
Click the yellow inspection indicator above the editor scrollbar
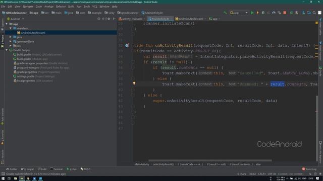click(x=316, y=23)
